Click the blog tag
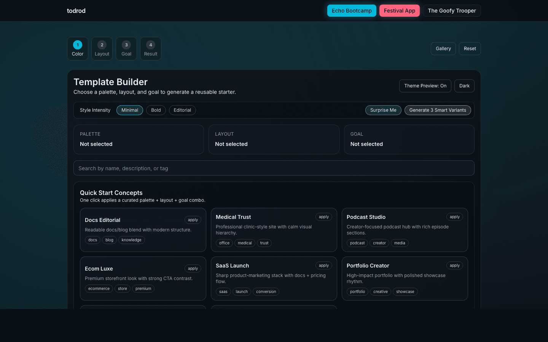The width and height of the screenshot is (548, 342). [x=109, y=240]
